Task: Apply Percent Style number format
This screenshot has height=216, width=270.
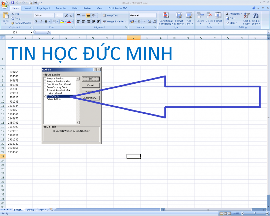Action: [139, 22]
